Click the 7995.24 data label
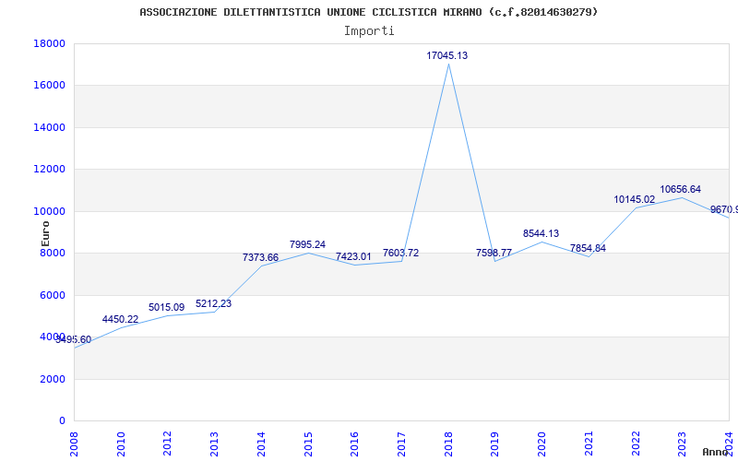738x461 pixels. (307, 244)
